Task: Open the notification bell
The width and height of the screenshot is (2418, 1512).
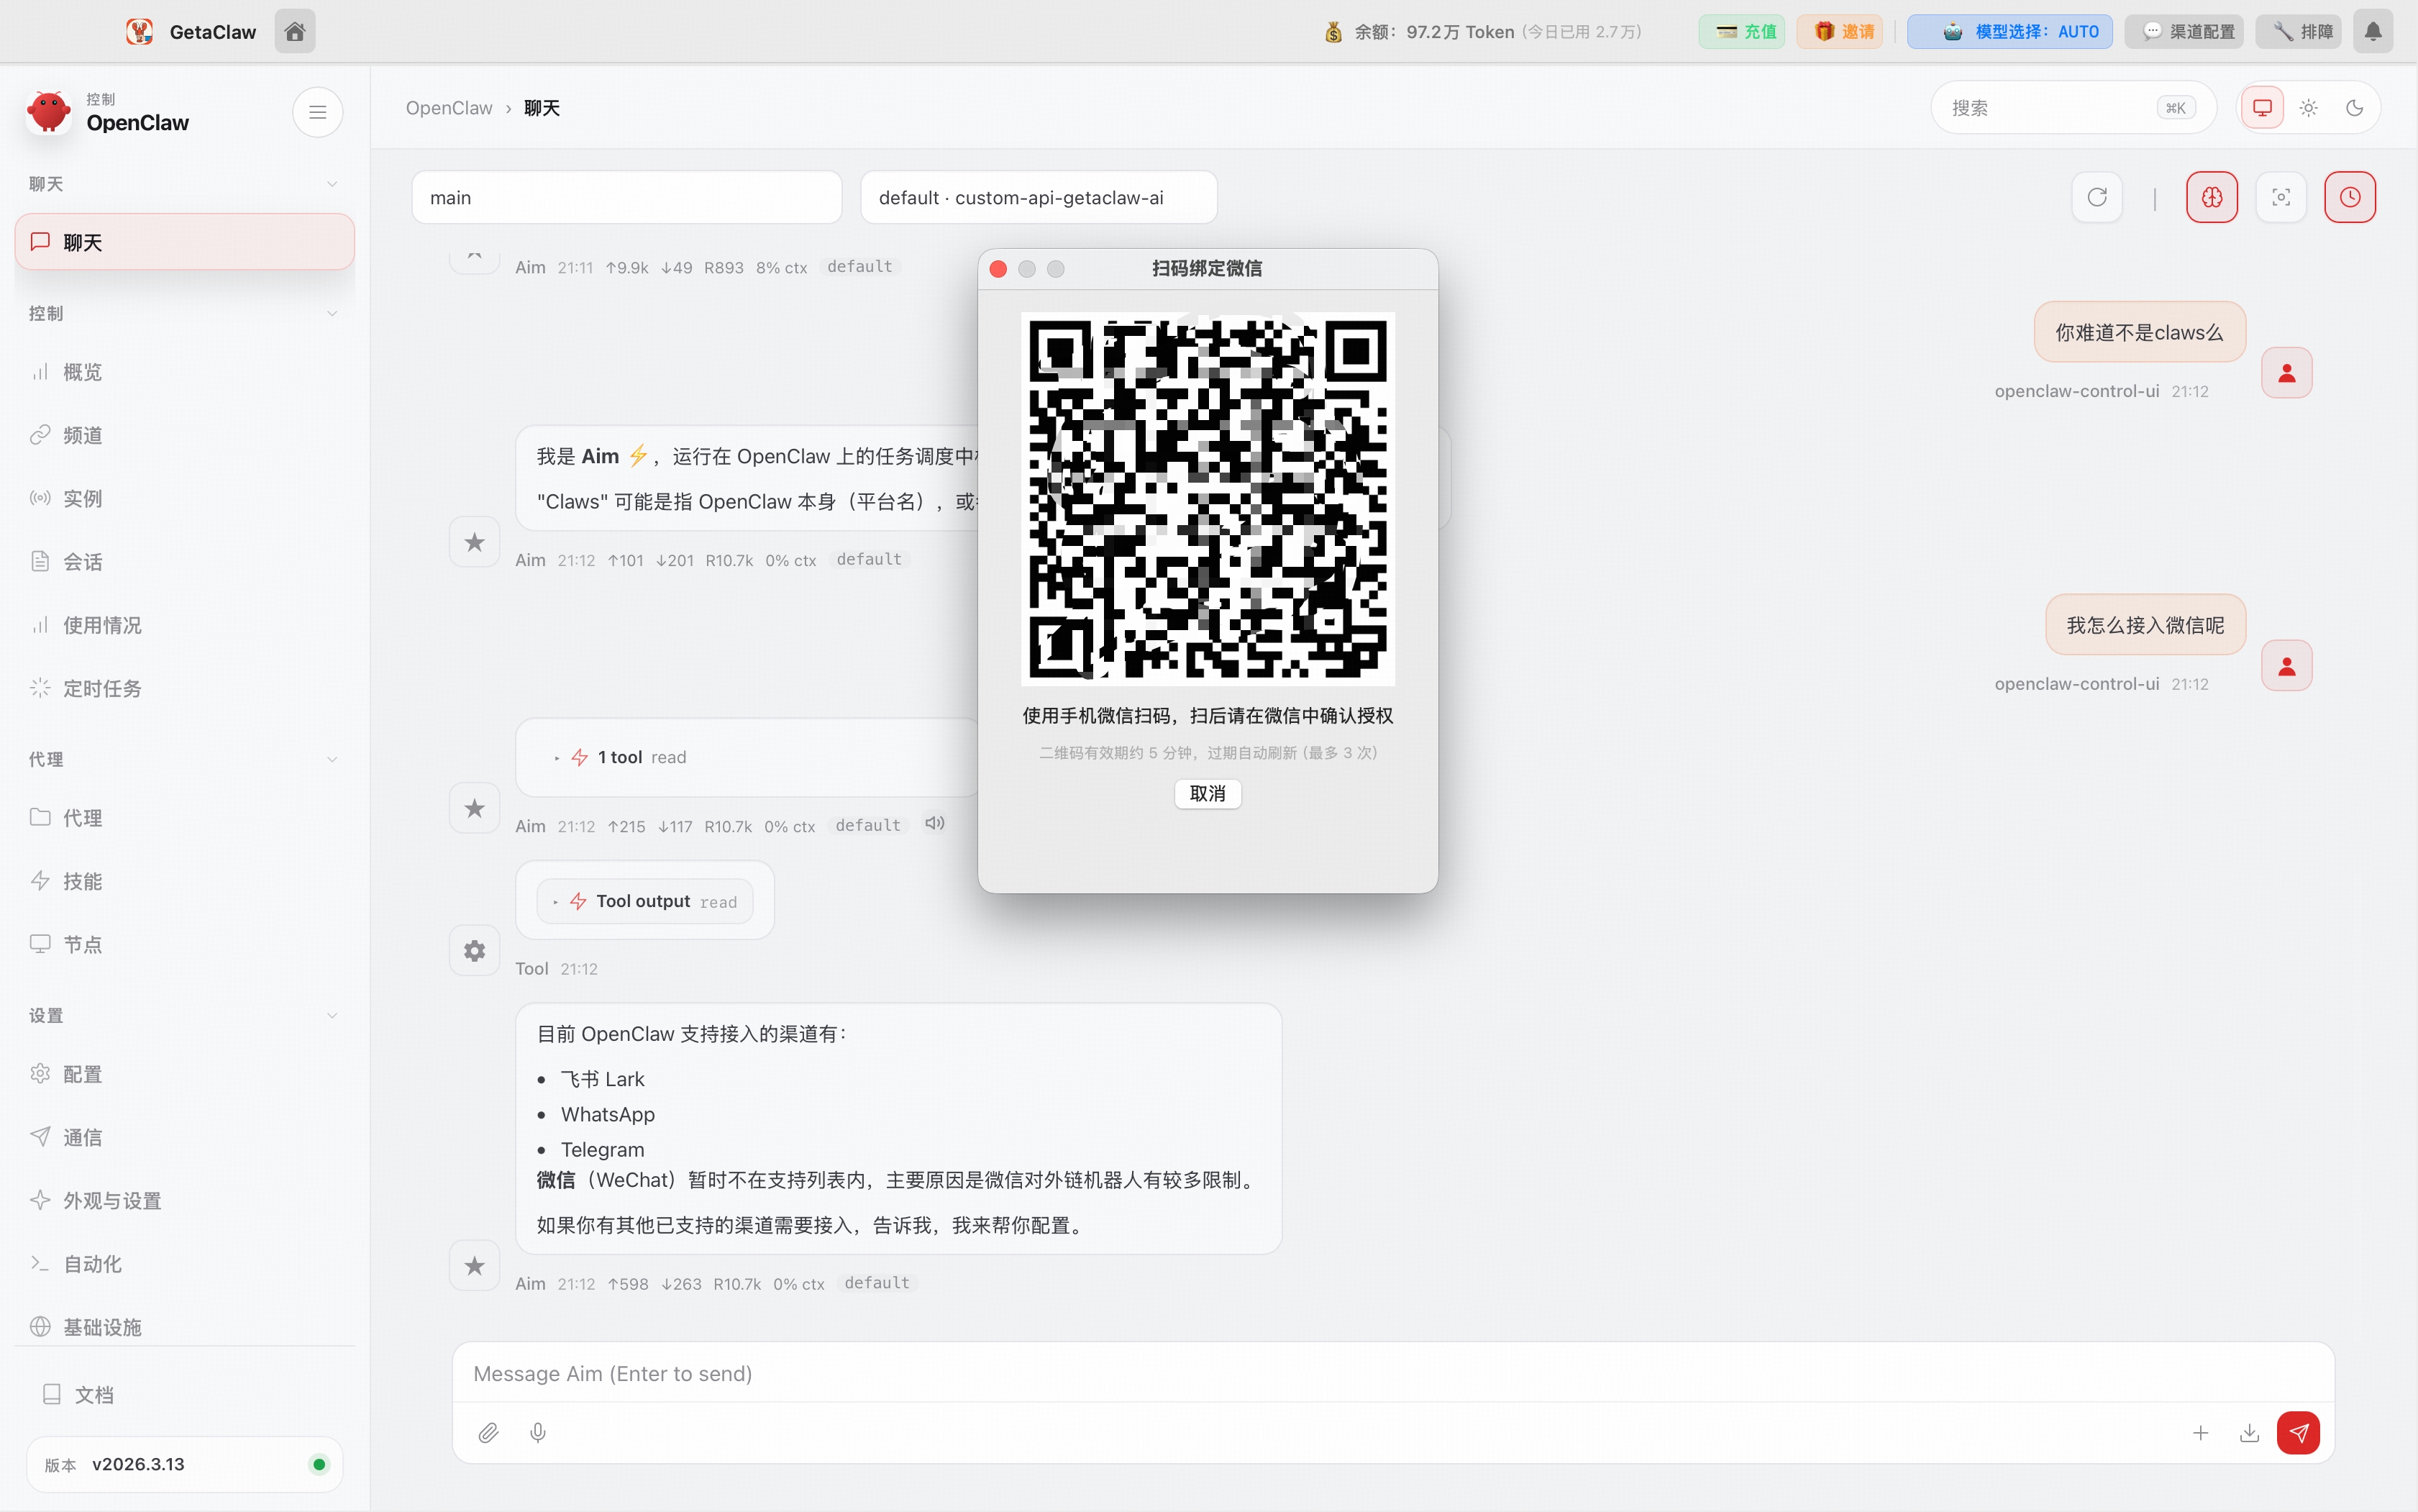Action: [2373, 31]
